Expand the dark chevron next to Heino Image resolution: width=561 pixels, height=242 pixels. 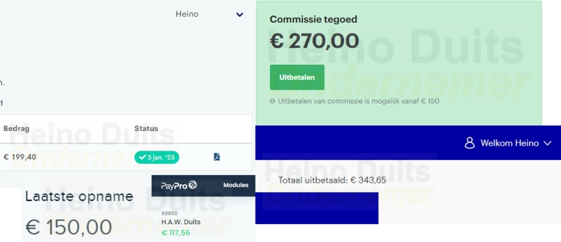click(239, 15)
